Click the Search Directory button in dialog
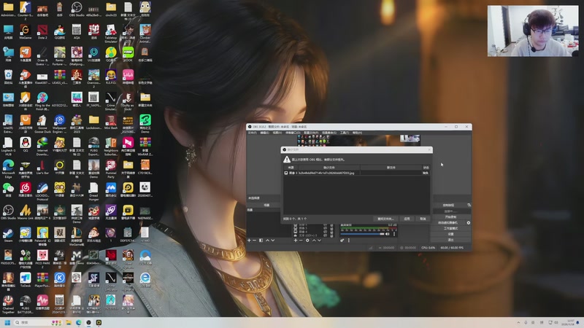Image resolution: width=584 pixels, height=328 pixels. pyautogui.click(x=385, y=219)
